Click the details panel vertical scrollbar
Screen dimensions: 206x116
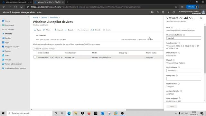pyautogui.click(x=205, y=49)
